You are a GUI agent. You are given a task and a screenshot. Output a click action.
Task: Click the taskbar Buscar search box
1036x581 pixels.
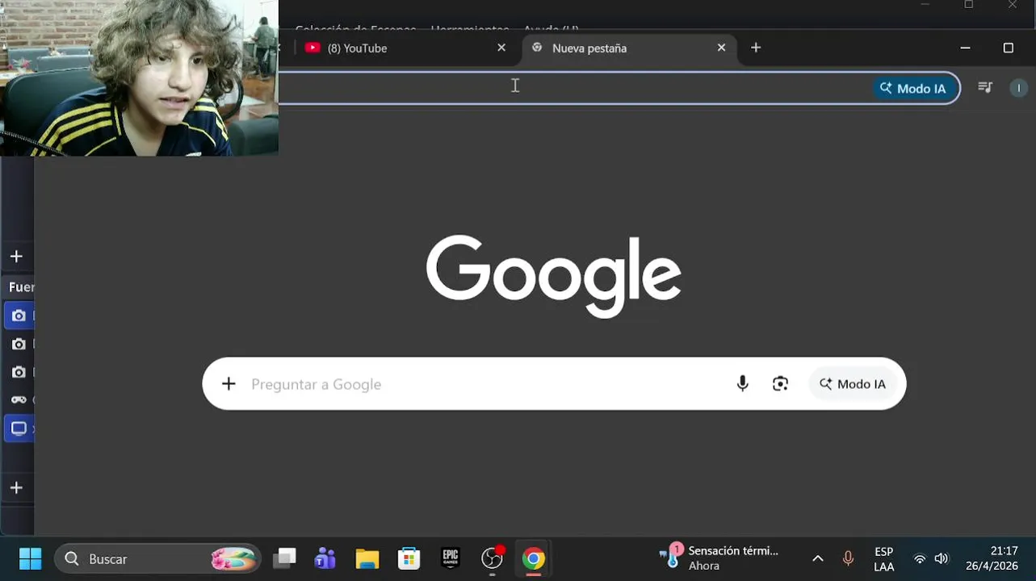[x=157, y=558]
